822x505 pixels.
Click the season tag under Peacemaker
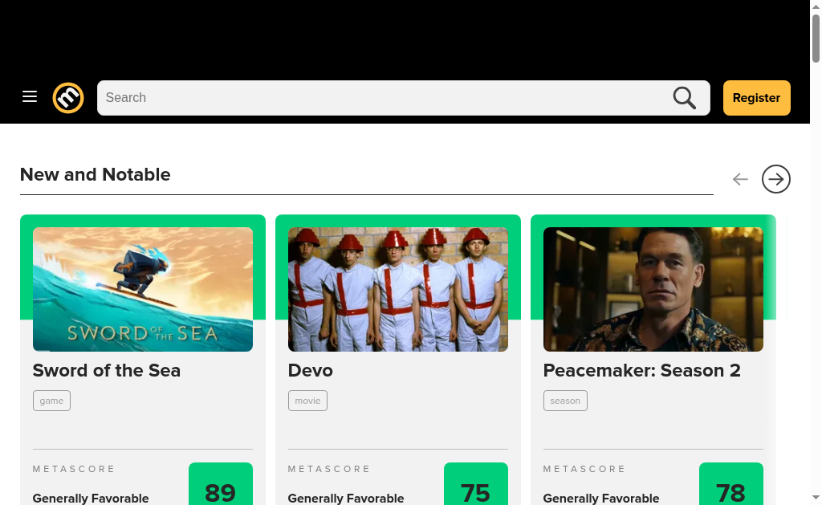[x=565, y=401]
